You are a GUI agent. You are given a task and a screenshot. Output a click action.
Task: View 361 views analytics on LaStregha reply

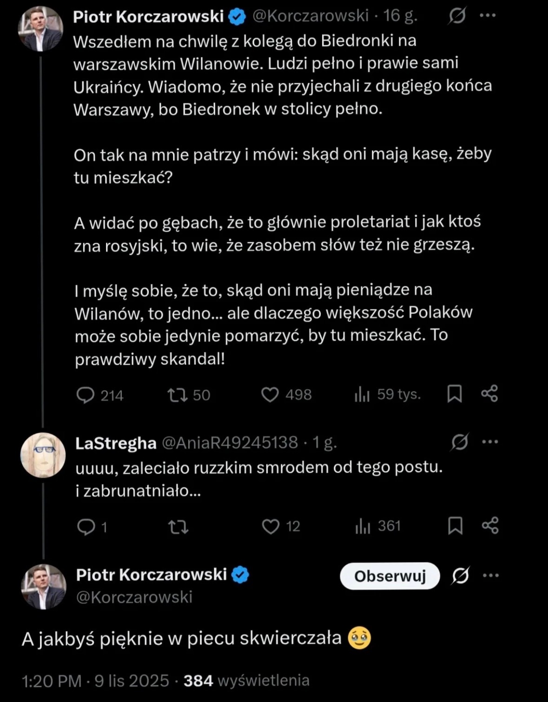click(x=363, y=526)
